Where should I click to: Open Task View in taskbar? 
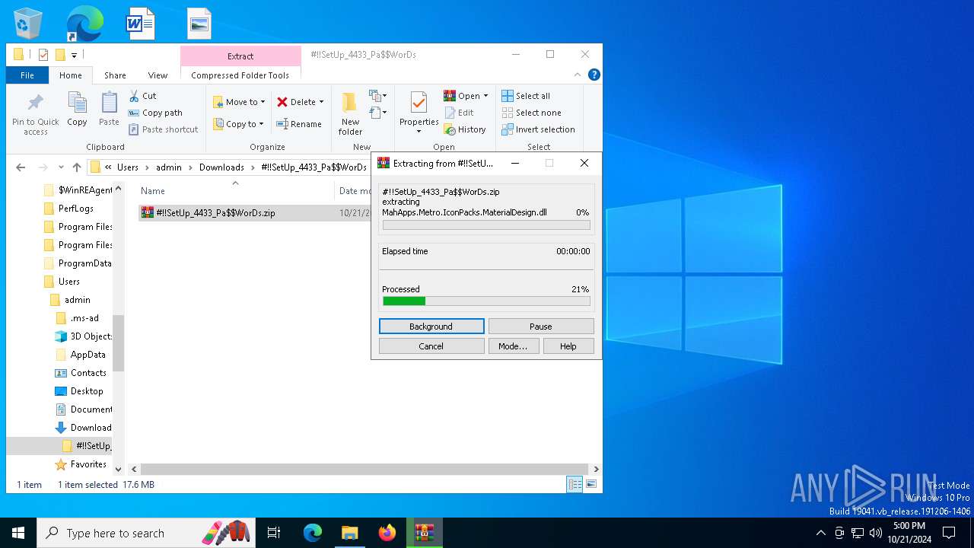(x=274, y=533)
